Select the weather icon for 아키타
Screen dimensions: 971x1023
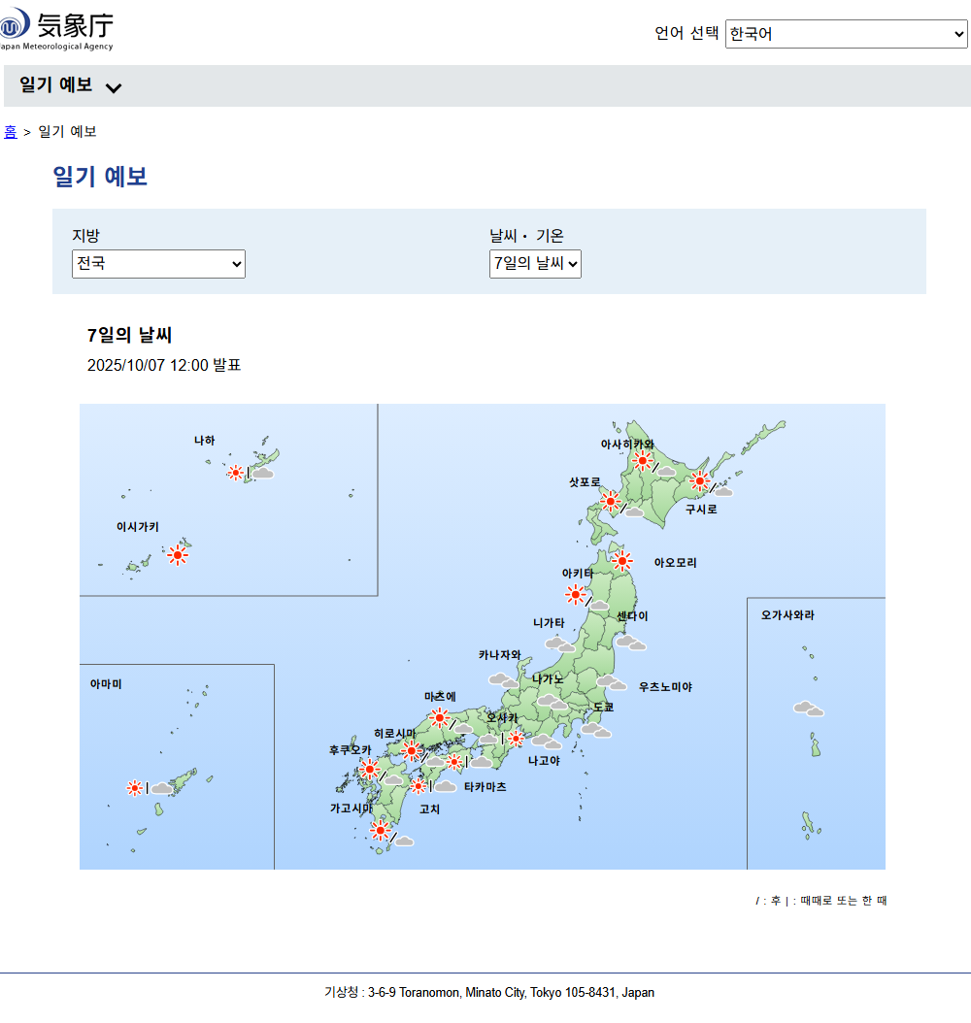coord(577,595)
